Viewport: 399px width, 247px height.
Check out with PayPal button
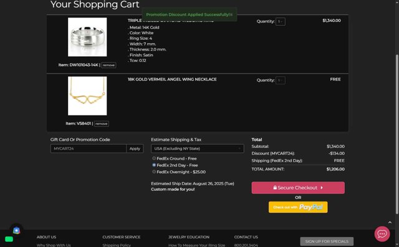click(298, 207)
